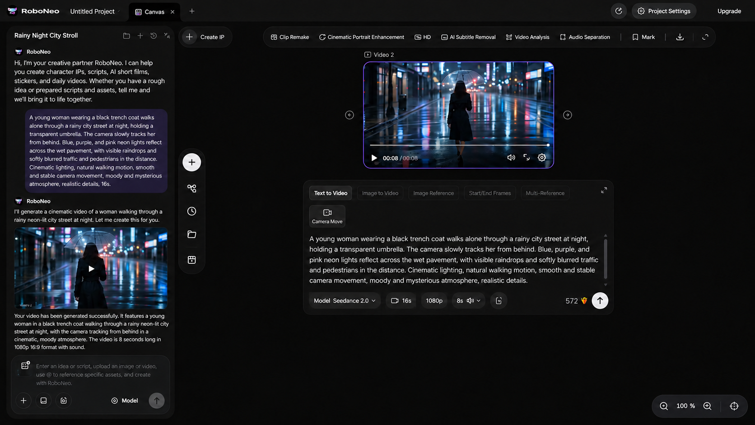Change the 1080p resolution setting
This screenshot has width=755, height=425.
click(434, 301)
